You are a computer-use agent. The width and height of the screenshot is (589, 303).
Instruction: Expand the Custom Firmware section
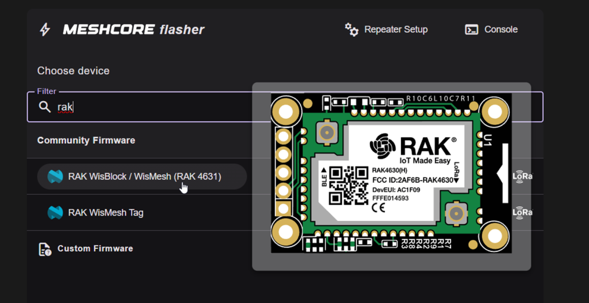click(x=95, y=249)
